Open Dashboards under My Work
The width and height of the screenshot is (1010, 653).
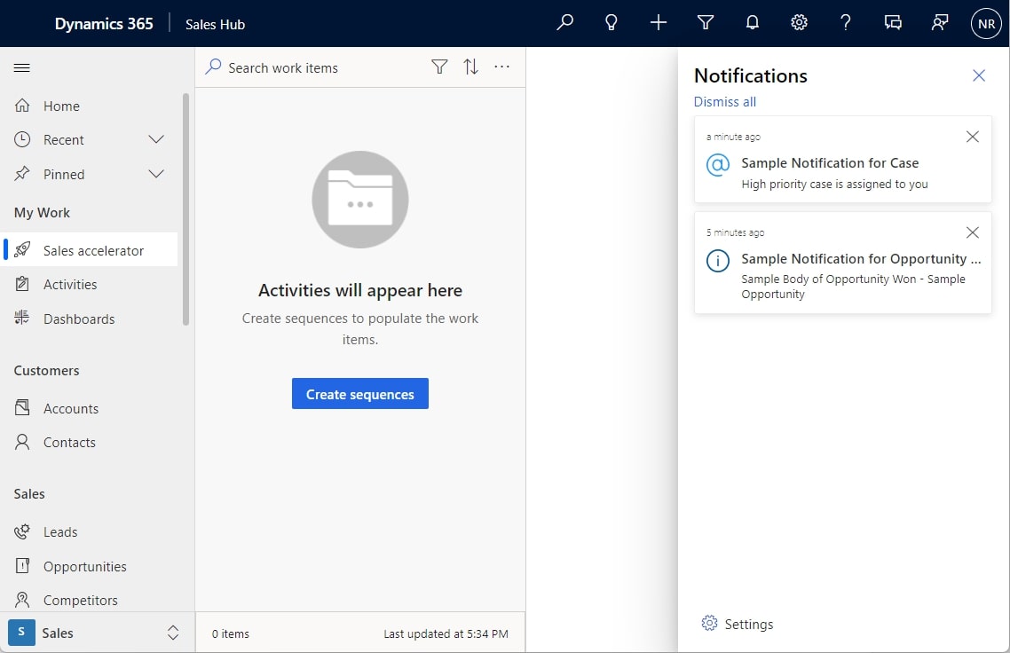tap(80, 319)
